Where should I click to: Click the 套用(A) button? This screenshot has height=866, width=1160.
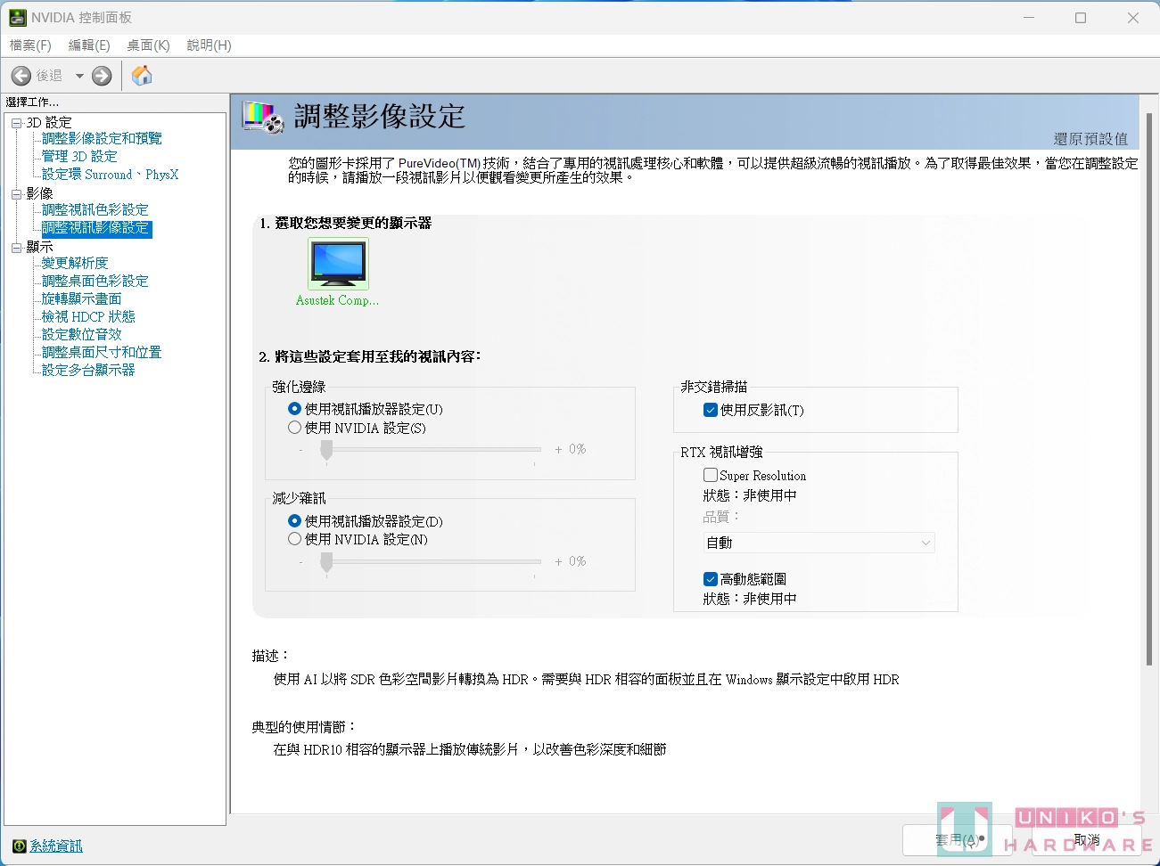pyautogui.click(x=957, y=839)
